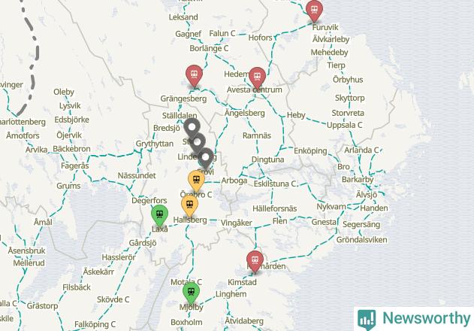Open the red marker at Avesta centrum

point(257,77)
